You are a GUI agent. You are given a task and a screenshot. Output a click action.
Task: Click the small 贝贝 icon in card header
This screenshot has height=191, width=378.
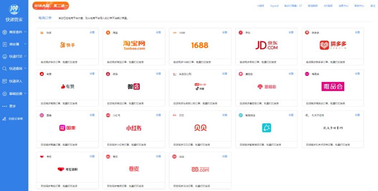[x=175, y=115]
